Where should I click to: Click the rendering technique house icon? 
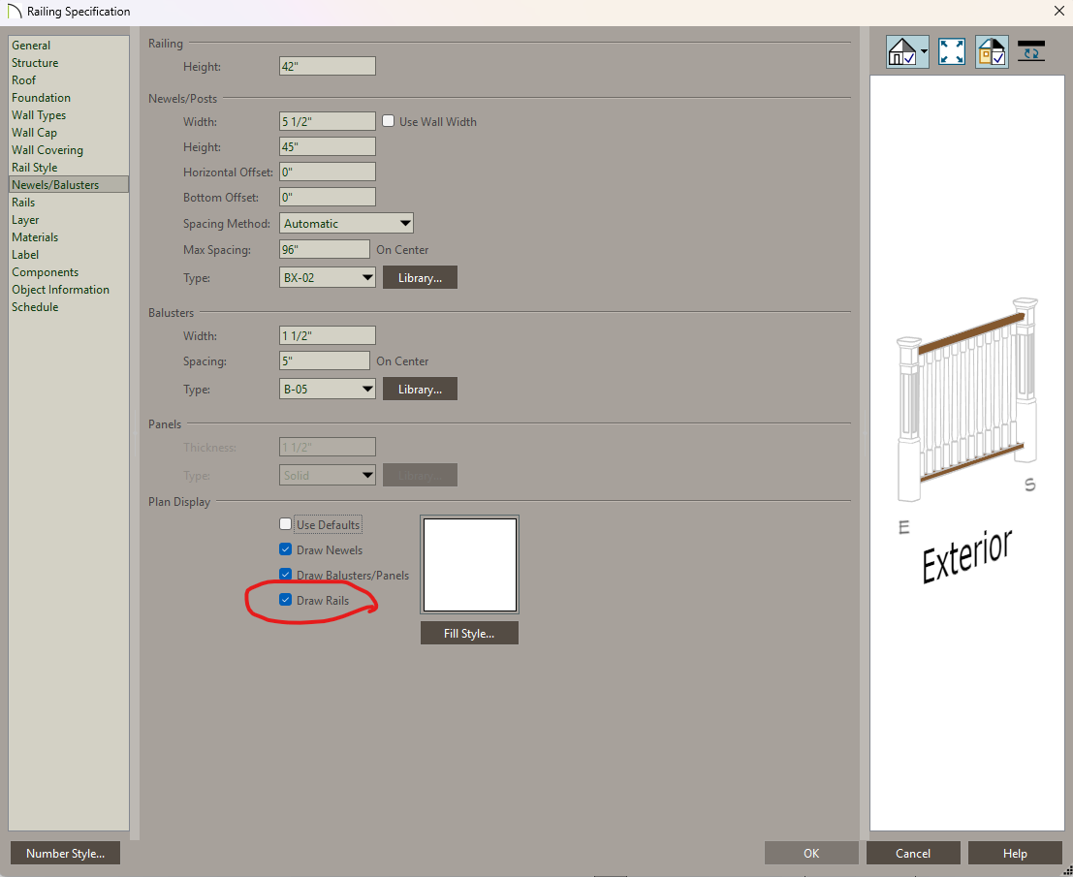(902, 52)
